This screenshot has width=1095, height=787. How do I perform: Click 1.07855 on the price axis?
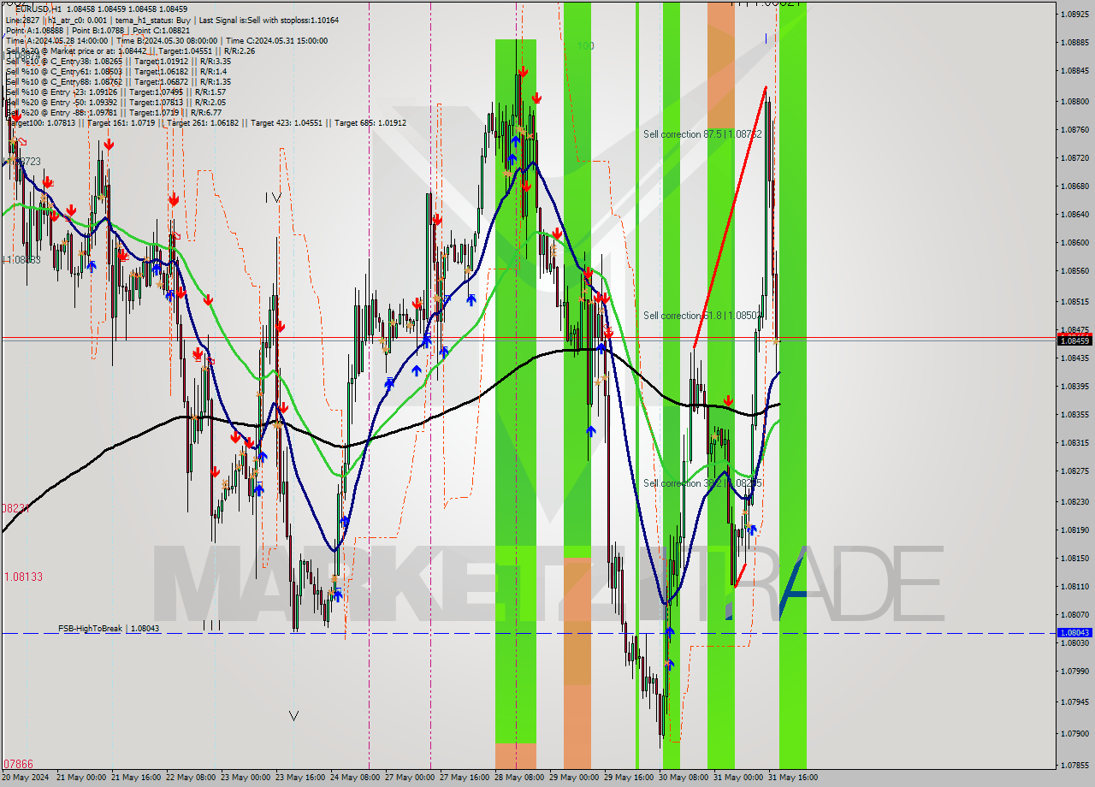1074,766
